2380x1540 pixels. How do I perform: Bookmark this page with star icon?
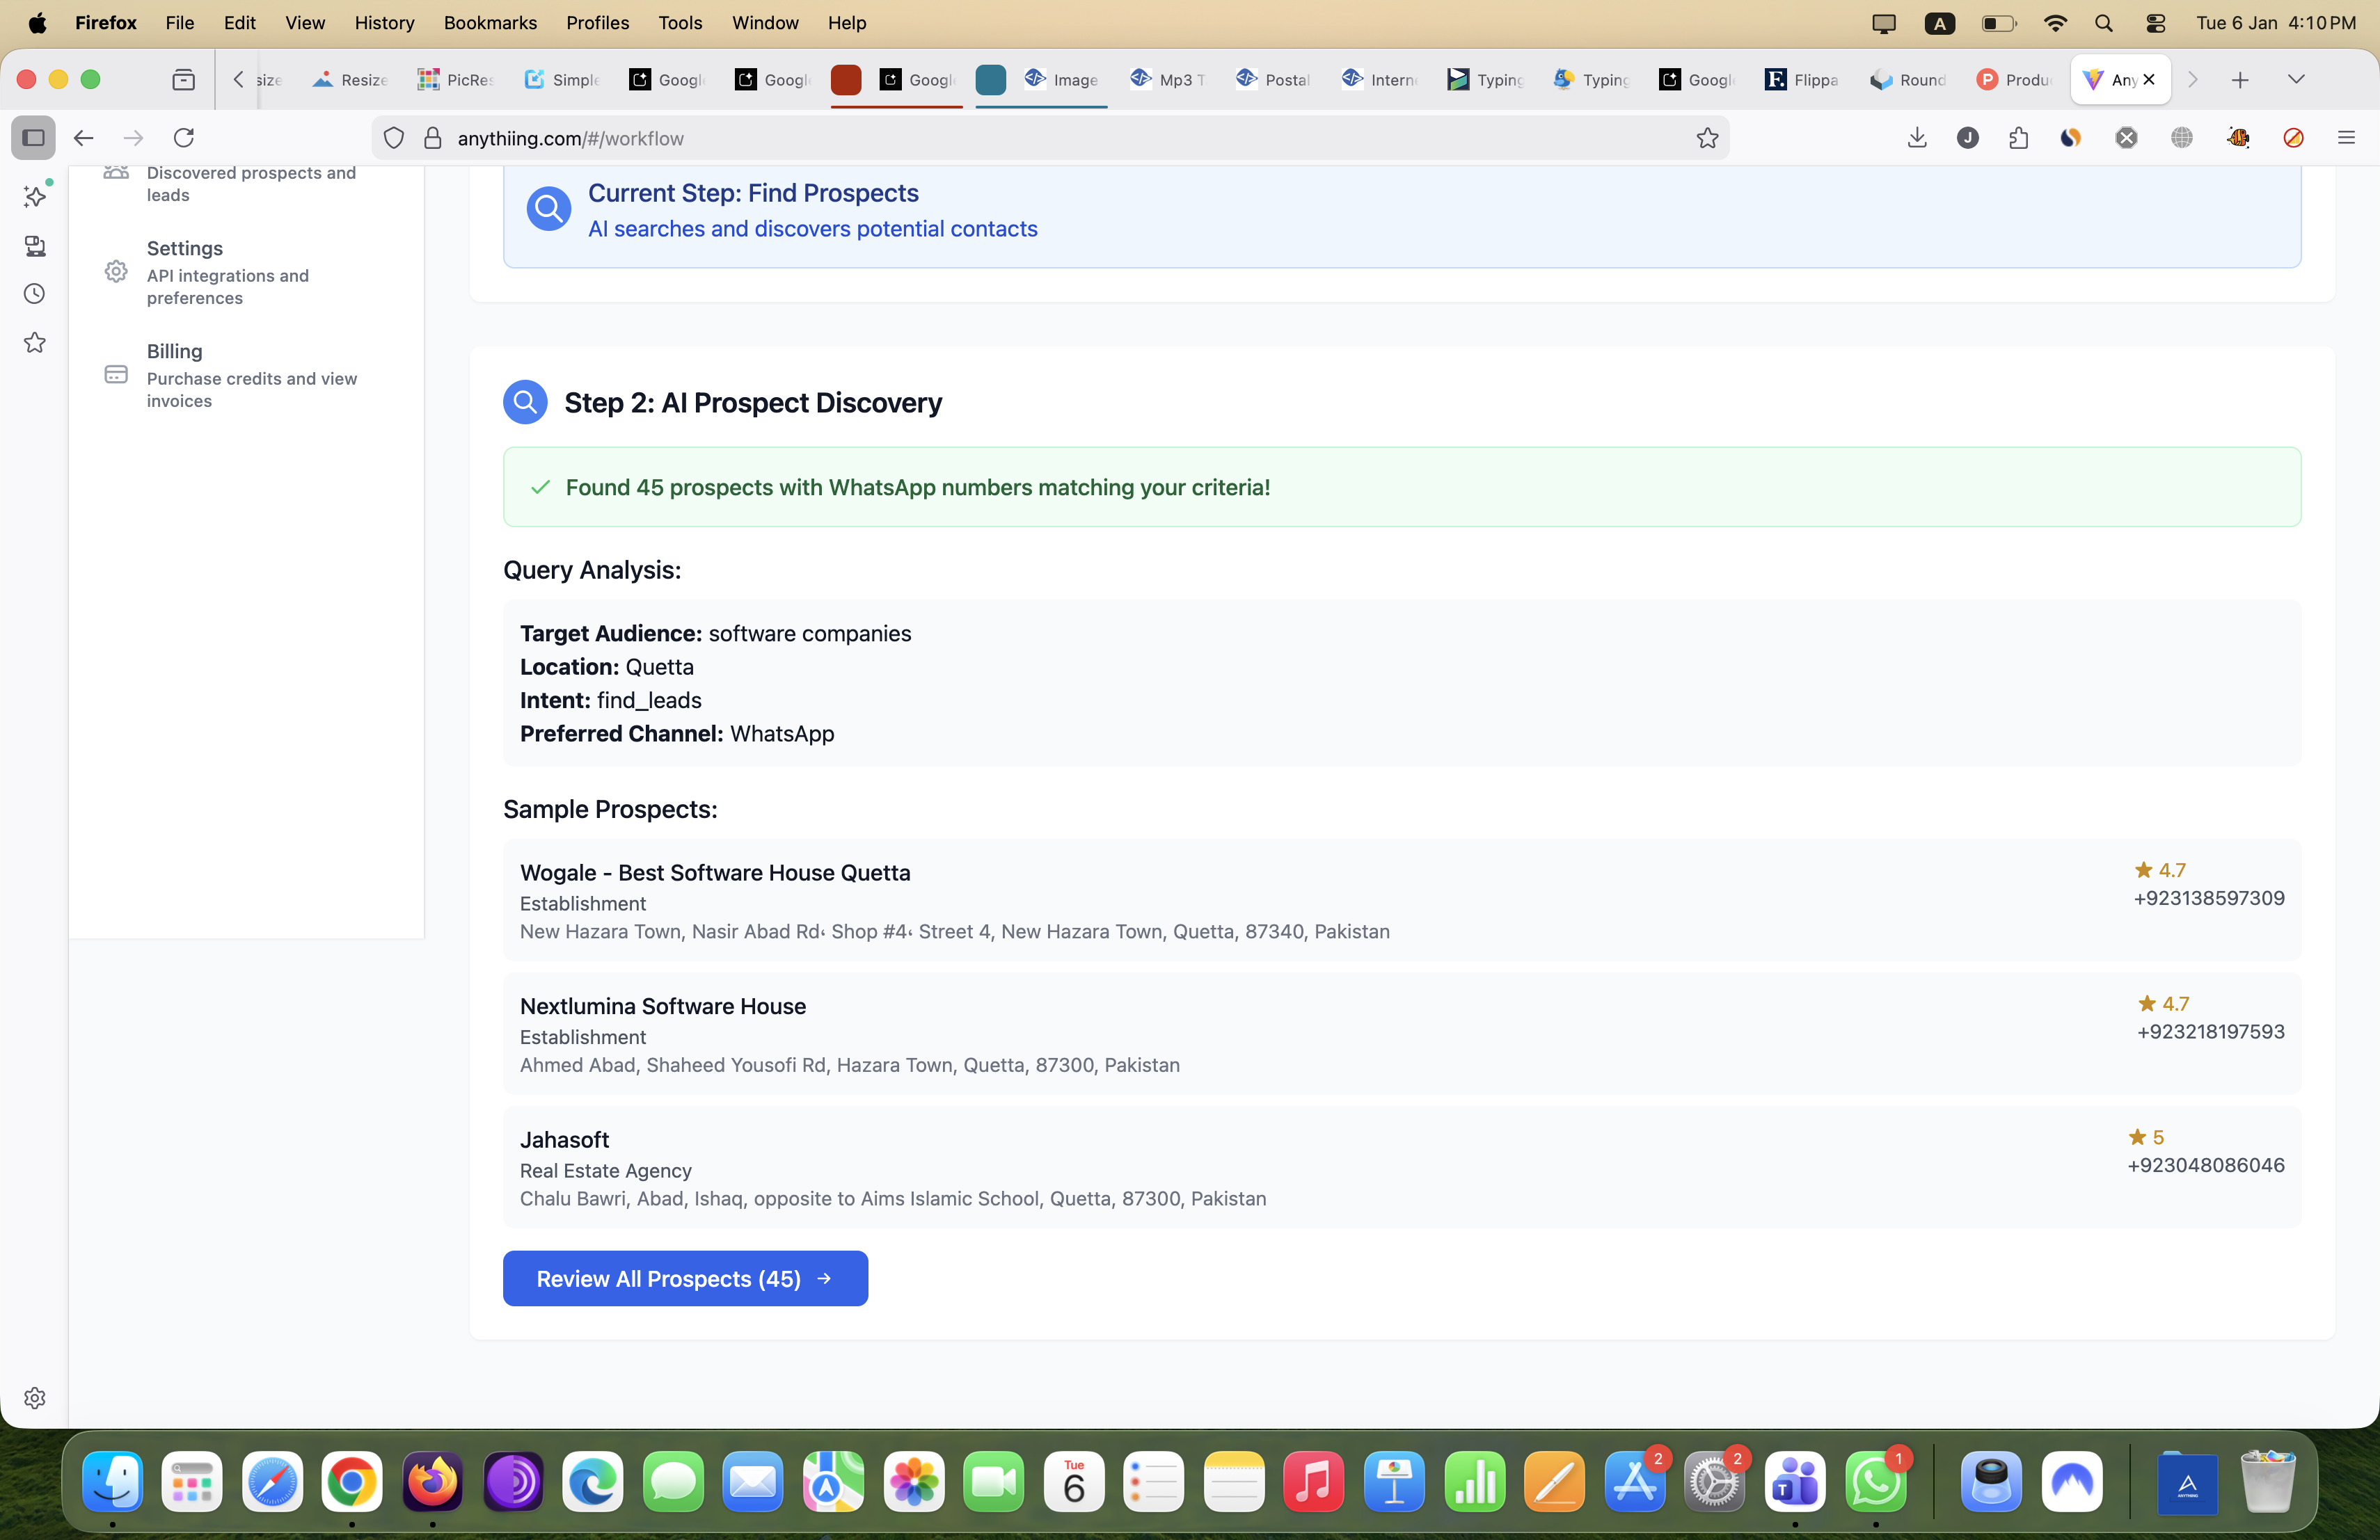pyautogui.click(x=1707, y=138)
